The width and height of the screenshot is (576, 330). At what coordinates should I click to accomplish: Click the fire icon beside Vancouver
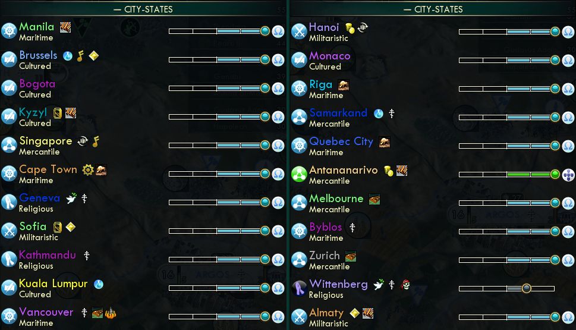tap(110, 313)
